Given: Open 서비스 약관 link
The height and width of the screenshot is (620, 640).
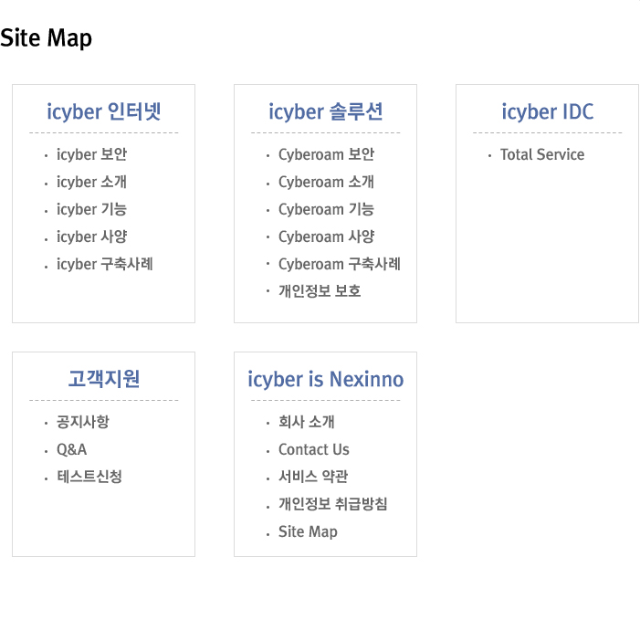Looking at the screenshot, I should [x=313, y=477].
